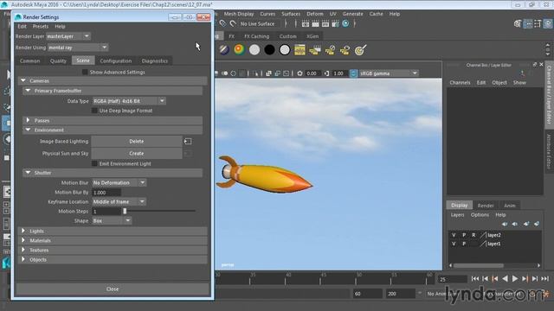
Task: Toggle the Channel Box sidebar icon at top right
Action: pos(548,23)
